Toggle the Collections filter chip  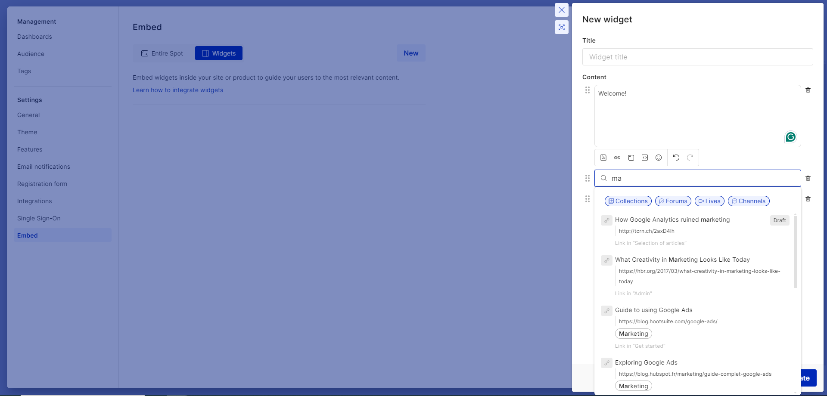point(628,201)
